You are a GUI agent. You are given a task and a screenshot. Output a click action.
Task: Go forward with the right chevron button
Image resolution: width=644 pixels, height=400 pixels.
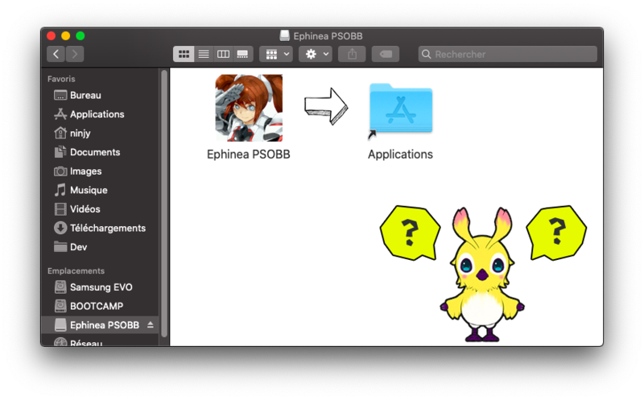click(75, 54)
